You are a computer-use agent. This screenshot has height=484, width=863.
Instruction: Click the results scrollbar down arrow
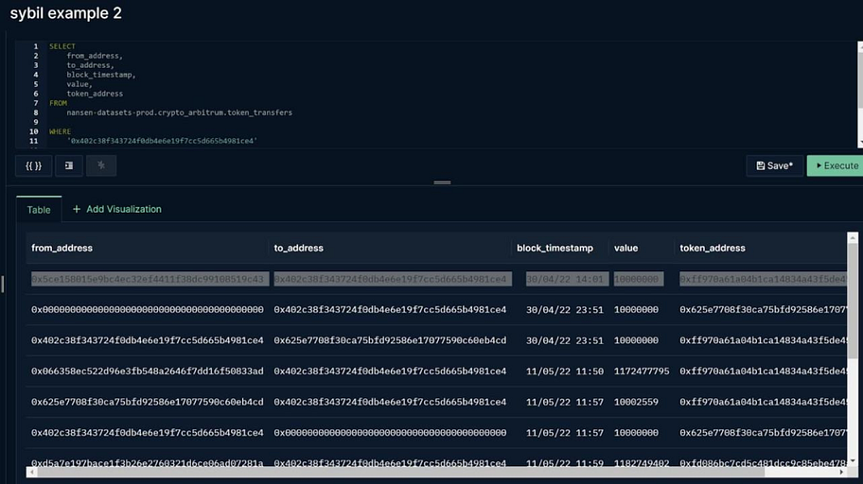click(853, 461)
